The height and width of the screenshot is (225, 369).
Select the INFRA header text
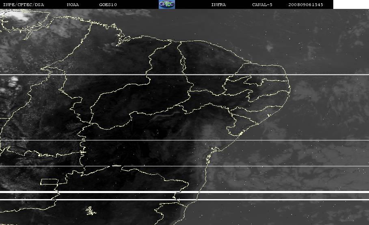(x=218, y=4)
